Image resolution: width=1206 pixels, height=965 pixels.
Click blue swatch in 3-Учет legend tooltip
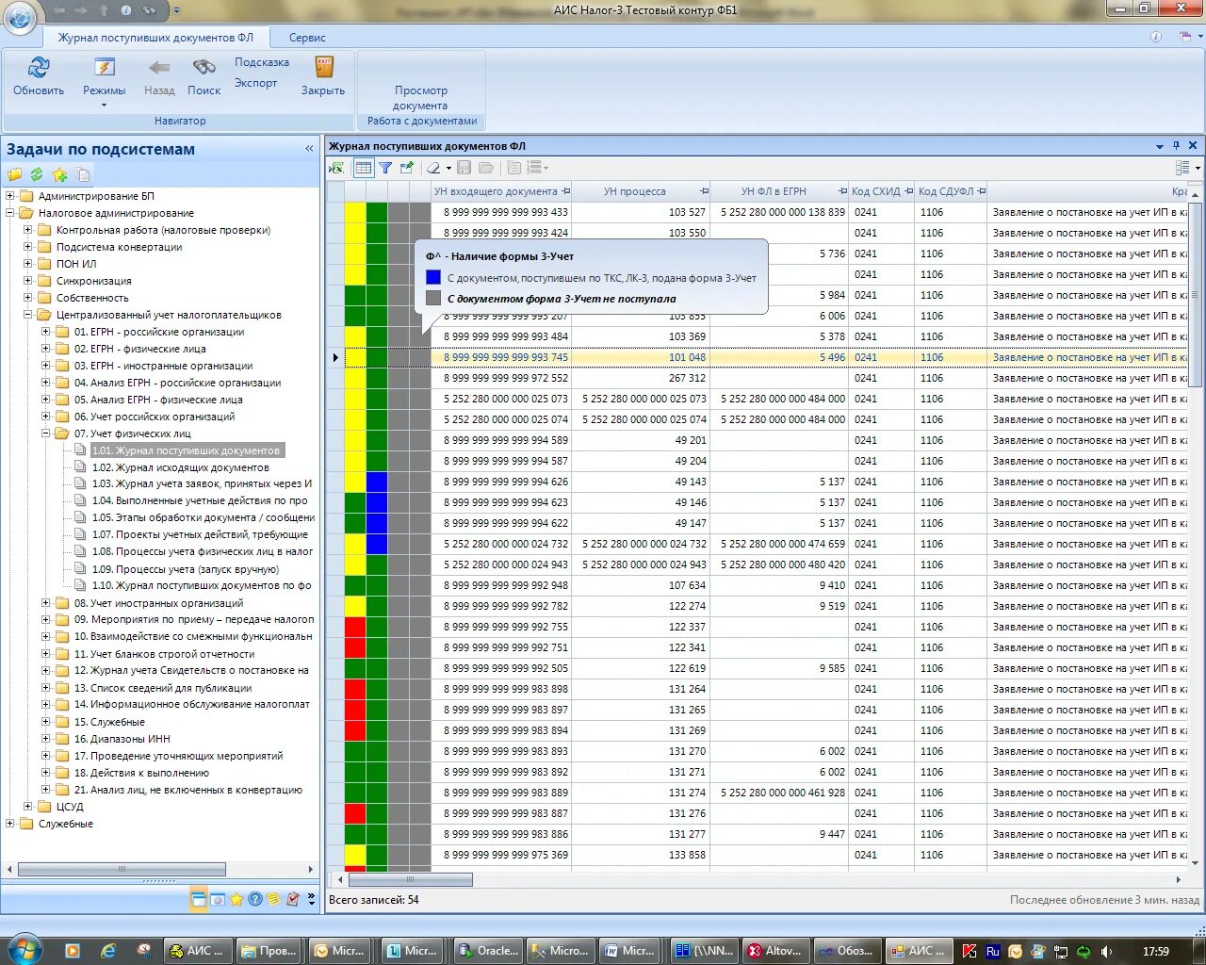click(433, 277)
